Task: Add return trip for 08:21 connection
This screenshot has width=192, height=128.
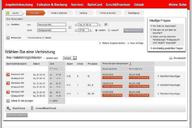Action: (169, 85)
